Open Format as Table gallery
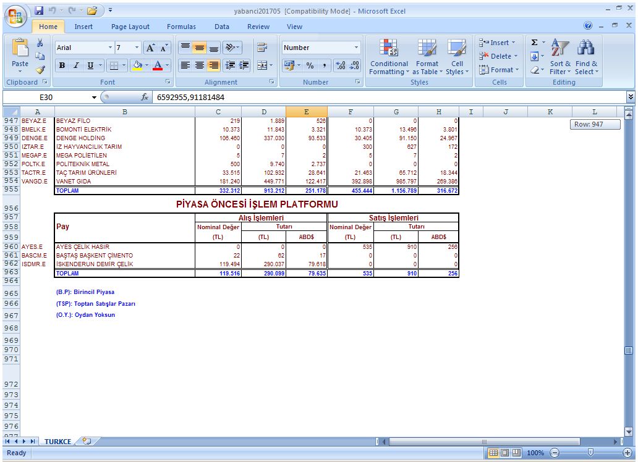 (427, 57)
